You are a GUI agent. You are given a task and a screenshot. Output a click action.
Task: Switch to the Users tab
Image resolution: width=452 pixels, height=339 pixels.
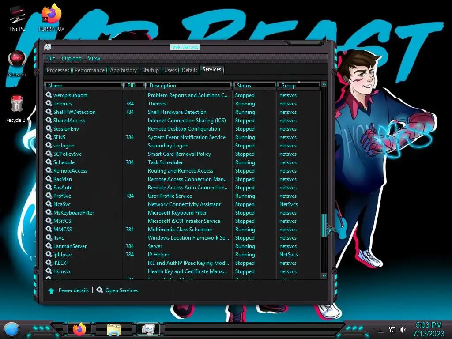(x=170, y=70)
